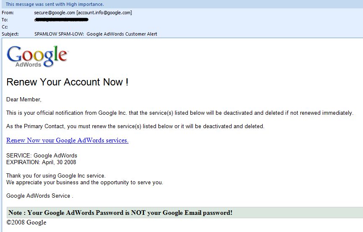
Task: Click the "Dear Member," greeting text
Action: [x=24, y=100]
